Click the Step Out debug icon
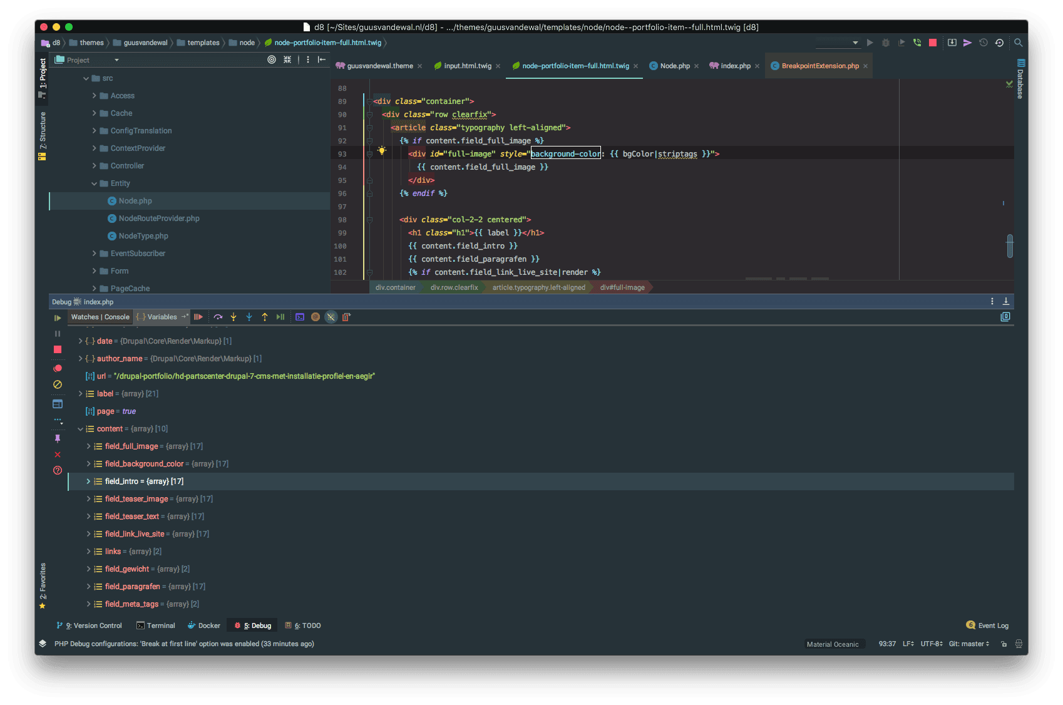Image resolution: width=1063 pixels, height=705 pixels. click(264, 317)
